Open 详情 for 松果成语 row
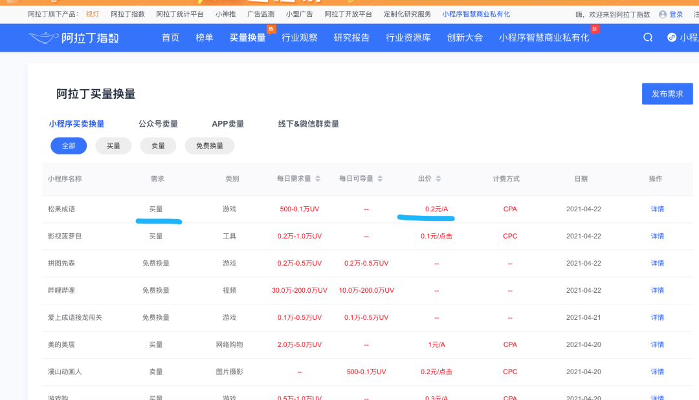This screenshot has width=699, height=400. pos(657,209)
